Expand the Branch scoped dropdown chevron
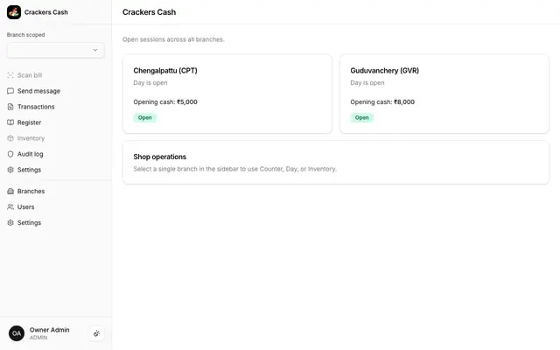Image resolution: width=560 pixels, height=350 pixels. coord(95,50)
